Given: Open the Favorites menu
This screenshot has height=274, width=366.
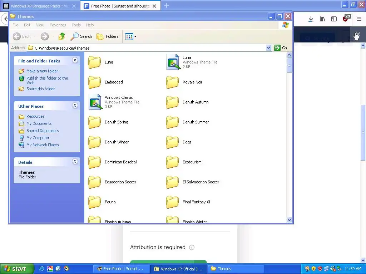Looking at the screenshot, I should point(58,25).
